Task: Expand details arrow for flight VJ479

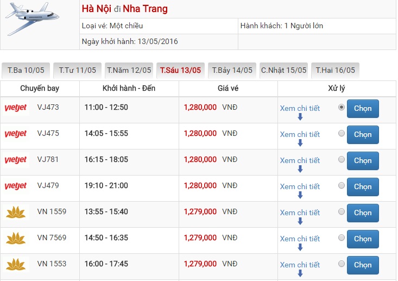Action: pos(300,195)
